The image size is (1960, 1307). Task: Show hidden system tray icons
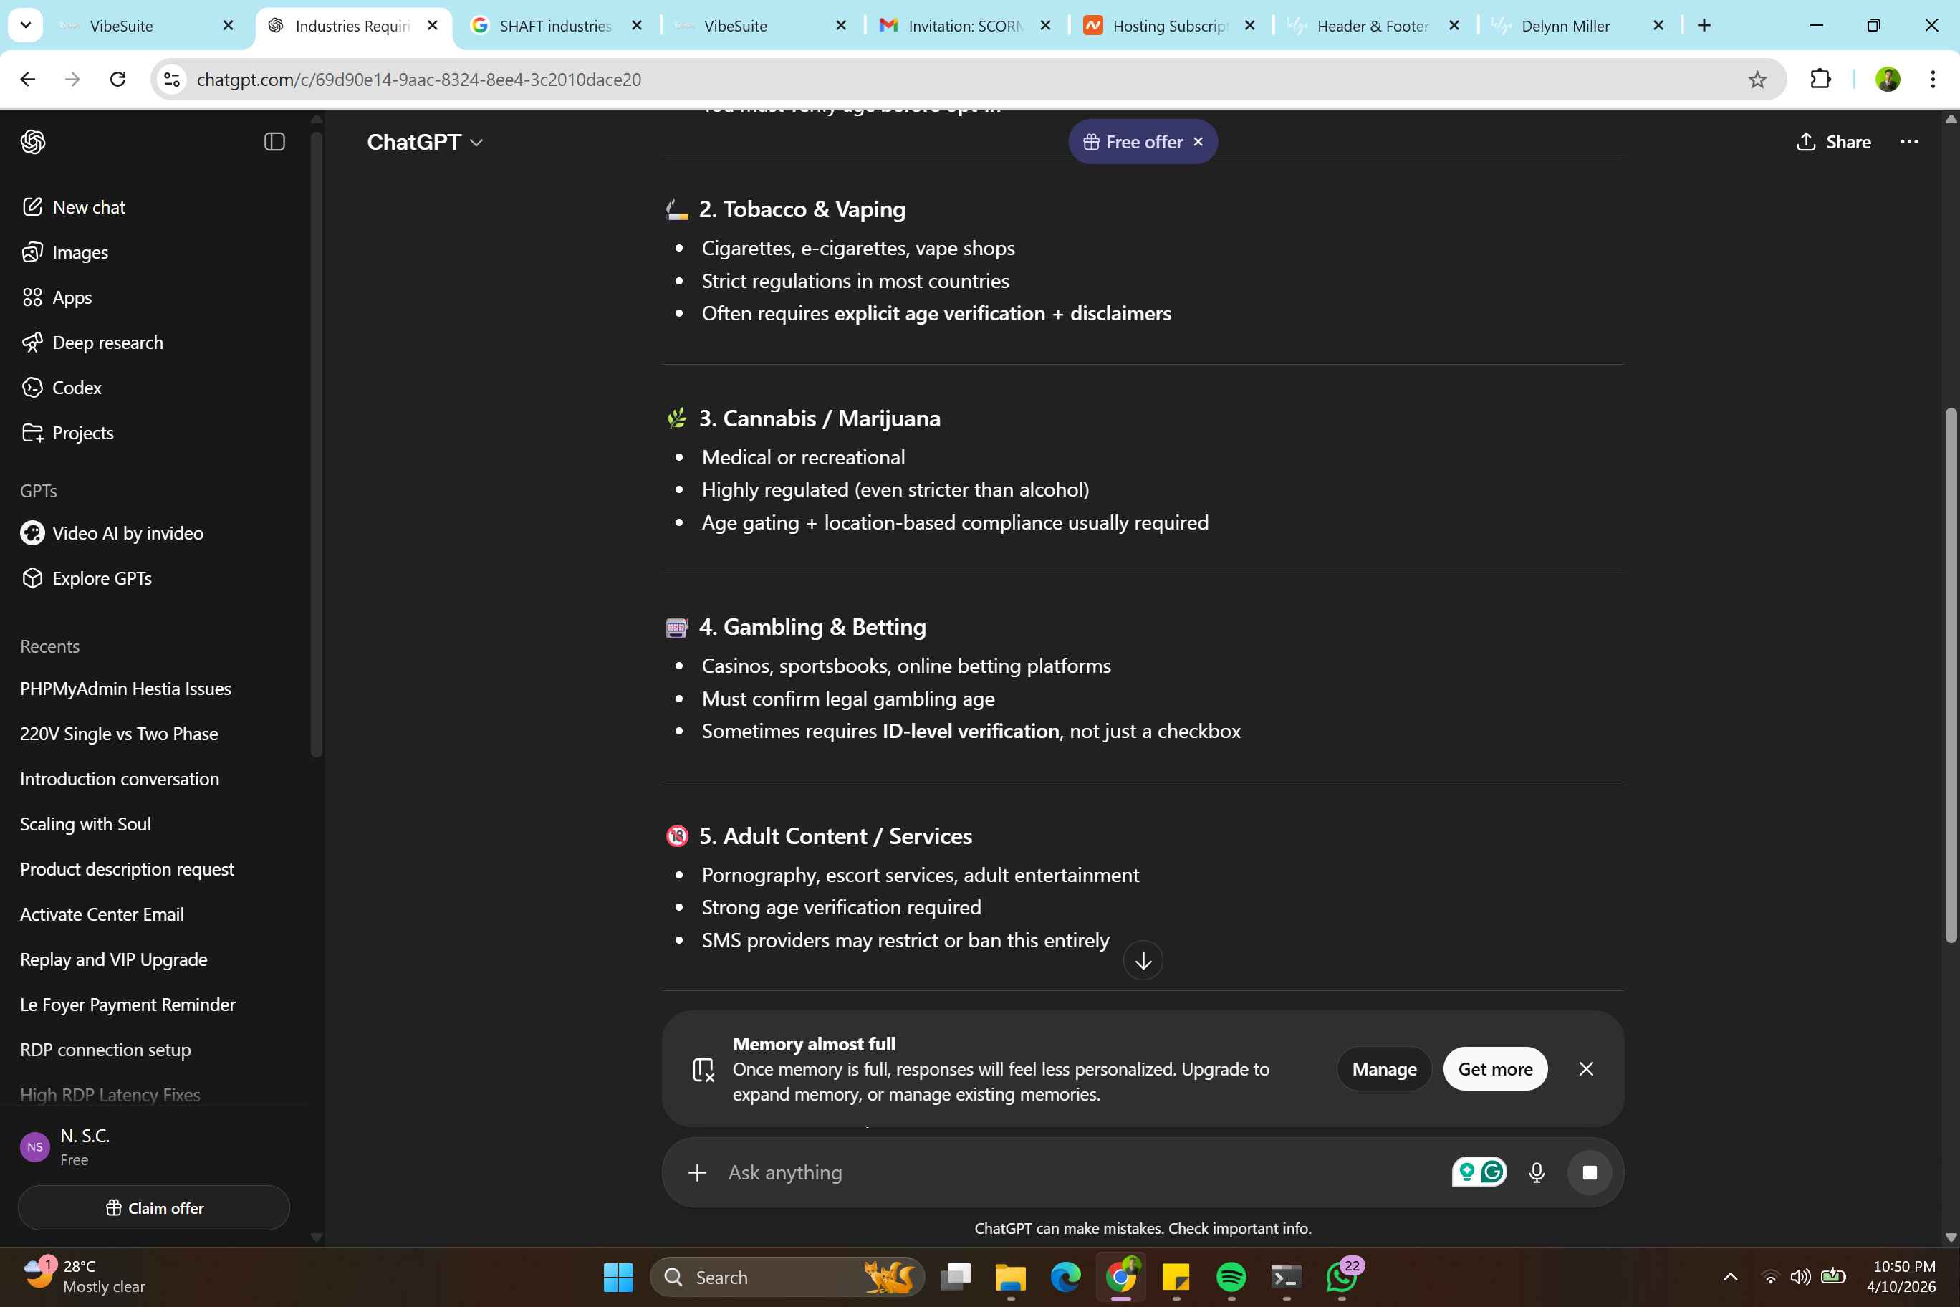coord(1730,1277)
